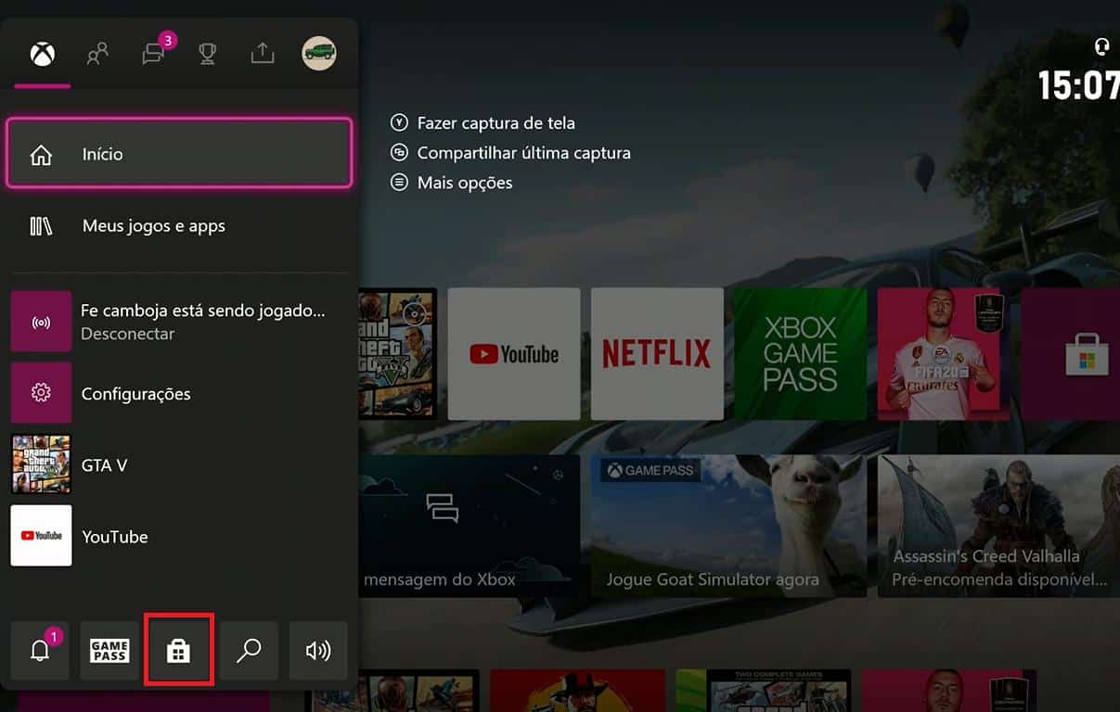Open the Grand Theft Auto V tile
The image size is (1120, 712).
click(x=397, y=354)
